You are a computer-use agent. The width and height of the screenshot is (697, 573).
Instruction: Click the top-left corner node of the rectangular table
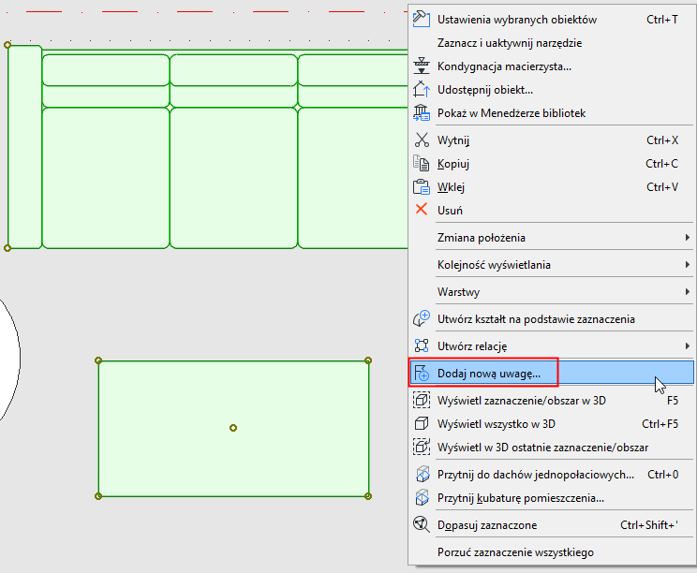pos(98,360)
